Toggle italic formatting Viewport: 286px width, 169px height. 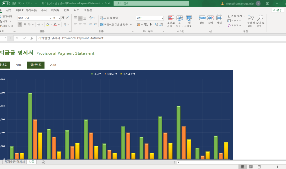click(x=25, y=24)
